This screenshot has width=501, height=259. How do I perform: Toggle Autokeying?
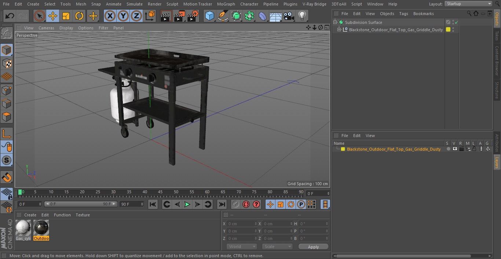click(x=246, y=204)
